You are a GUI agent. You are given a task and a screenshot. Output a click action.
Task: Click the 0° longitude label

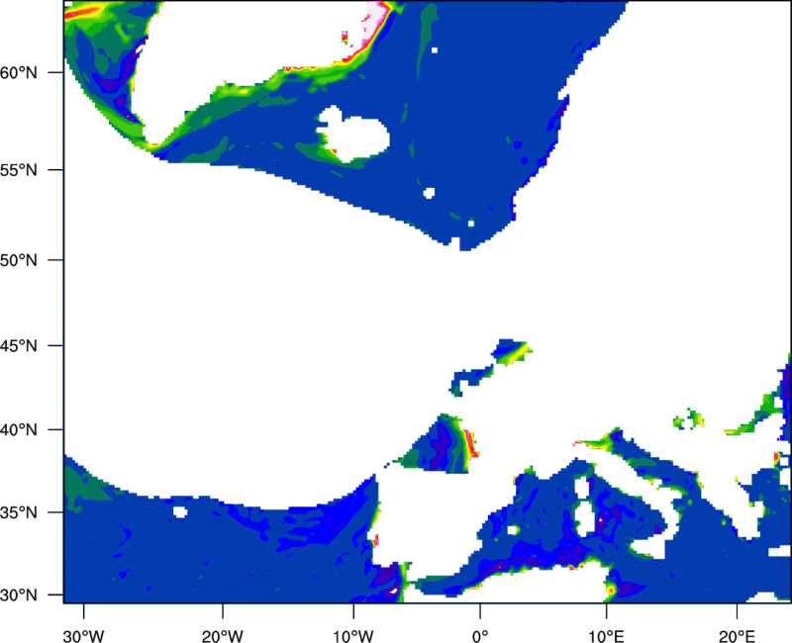480,636
